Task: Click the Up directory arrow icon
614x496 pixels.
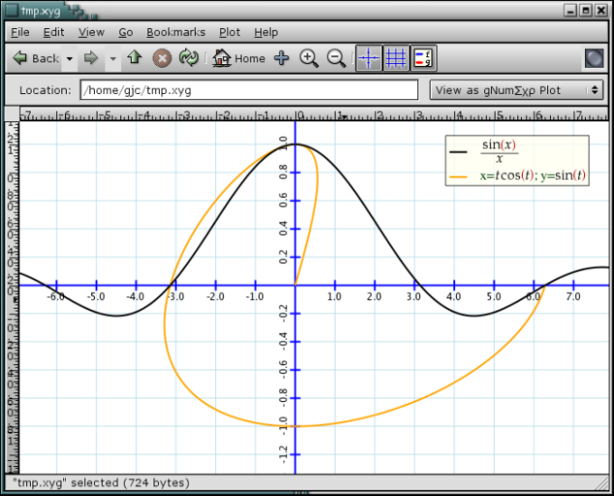Action: pyautogui.click(x=135, y=59)
